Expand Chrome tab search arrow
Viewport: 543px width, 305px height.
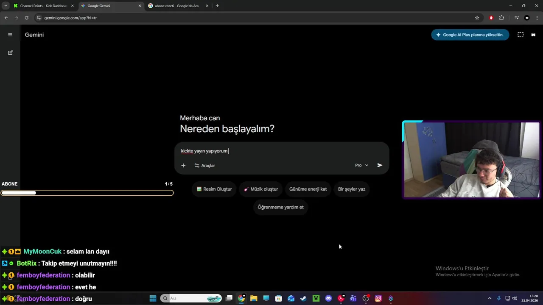point(6,6)
